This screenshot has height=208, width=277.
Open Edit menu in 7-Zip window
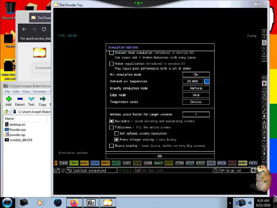point(16,92)
